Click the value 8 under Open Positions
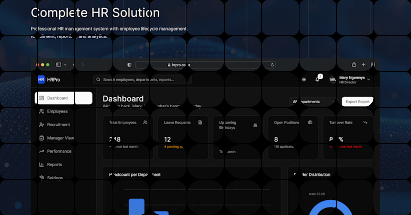Screen dimensions: 411x215 276,139
